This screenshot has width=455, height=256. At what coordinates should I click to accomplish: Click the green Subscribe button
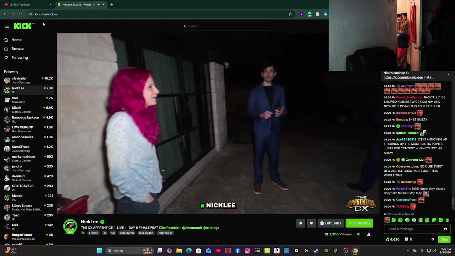click(x=359, y=223)
